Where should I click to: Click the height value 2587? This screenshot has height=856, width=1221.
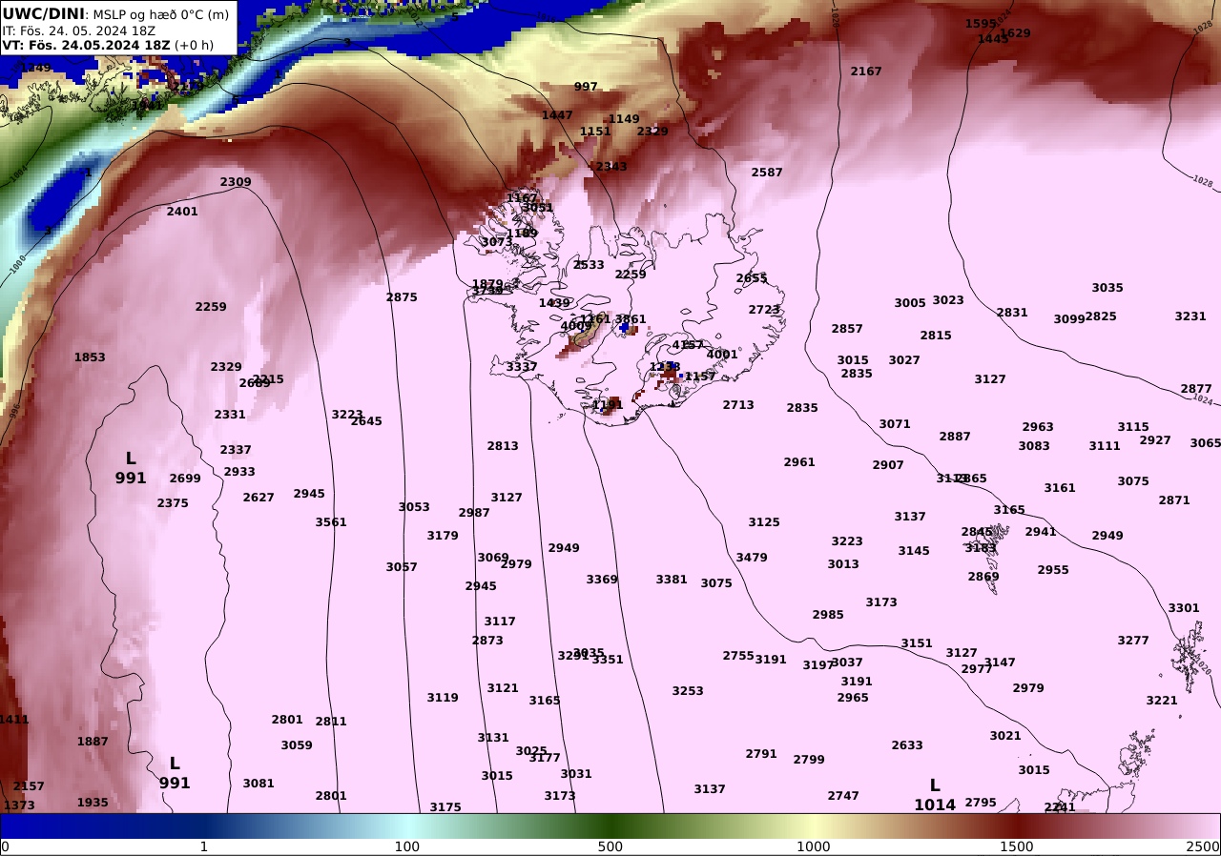tap(767, 173)
